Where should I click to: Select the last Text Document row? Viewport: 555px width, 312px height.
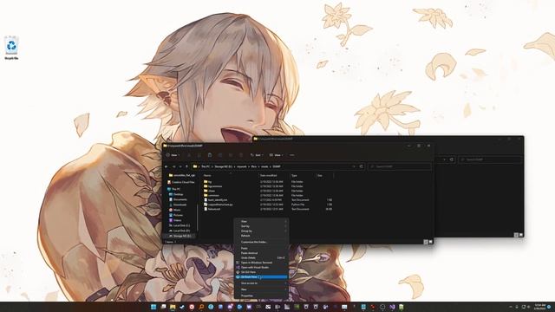(x=268, y=209)
